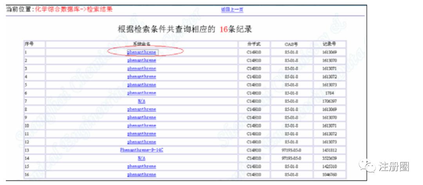Image resolution: width=423 pixels, height=185 pixels.
Task: Open the N/A link in row 14
Action: pos(142,158)
